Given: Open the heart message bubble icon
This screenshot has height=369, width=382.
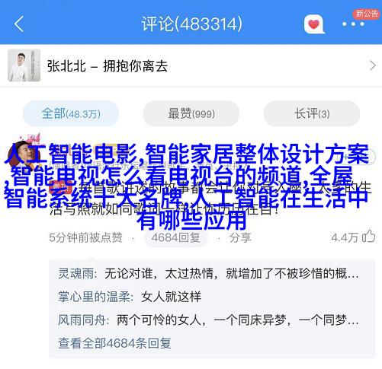Looking at the screenshot, I should (314, 24).
